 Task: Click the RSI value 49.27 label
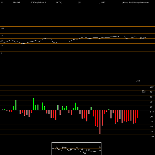[143, 38]
